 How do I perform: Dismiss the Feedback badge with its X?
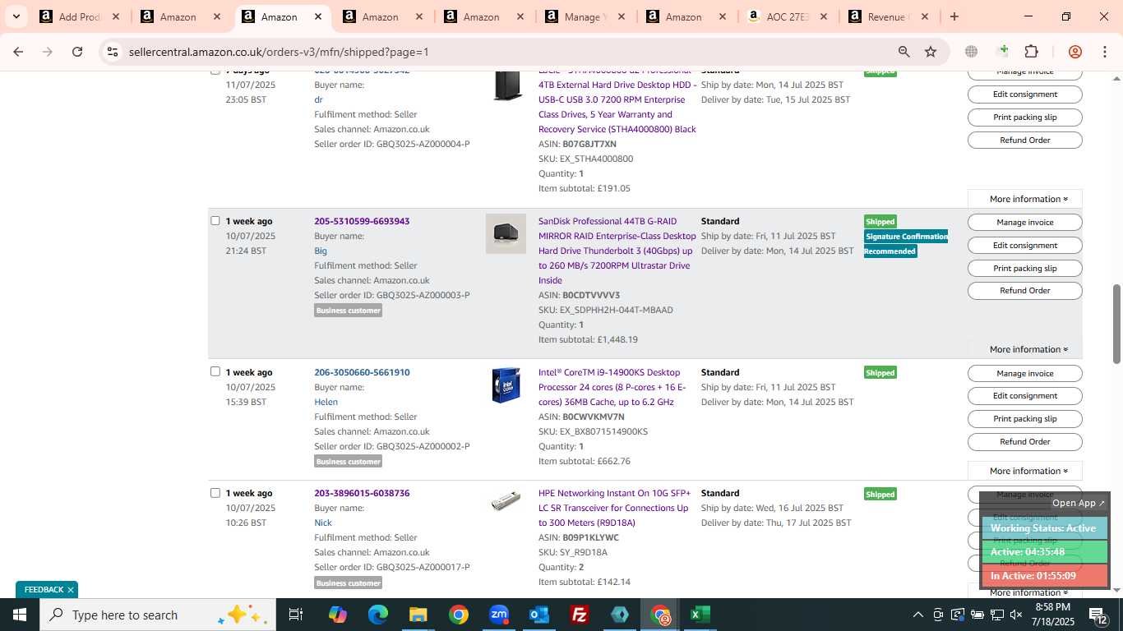(x=71, y=590)
